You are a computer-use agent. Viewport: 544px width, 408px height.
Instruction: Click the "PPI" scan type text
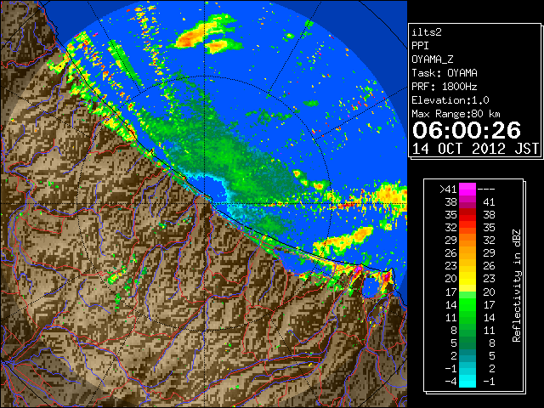(420, 46)
